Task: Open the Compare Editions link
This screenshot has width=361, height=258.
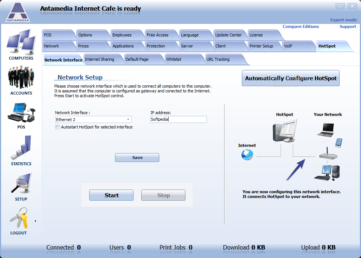Action: (301, 26)
